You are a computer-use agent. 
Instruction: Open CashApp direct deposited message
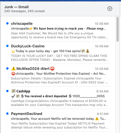pos(60,98)
